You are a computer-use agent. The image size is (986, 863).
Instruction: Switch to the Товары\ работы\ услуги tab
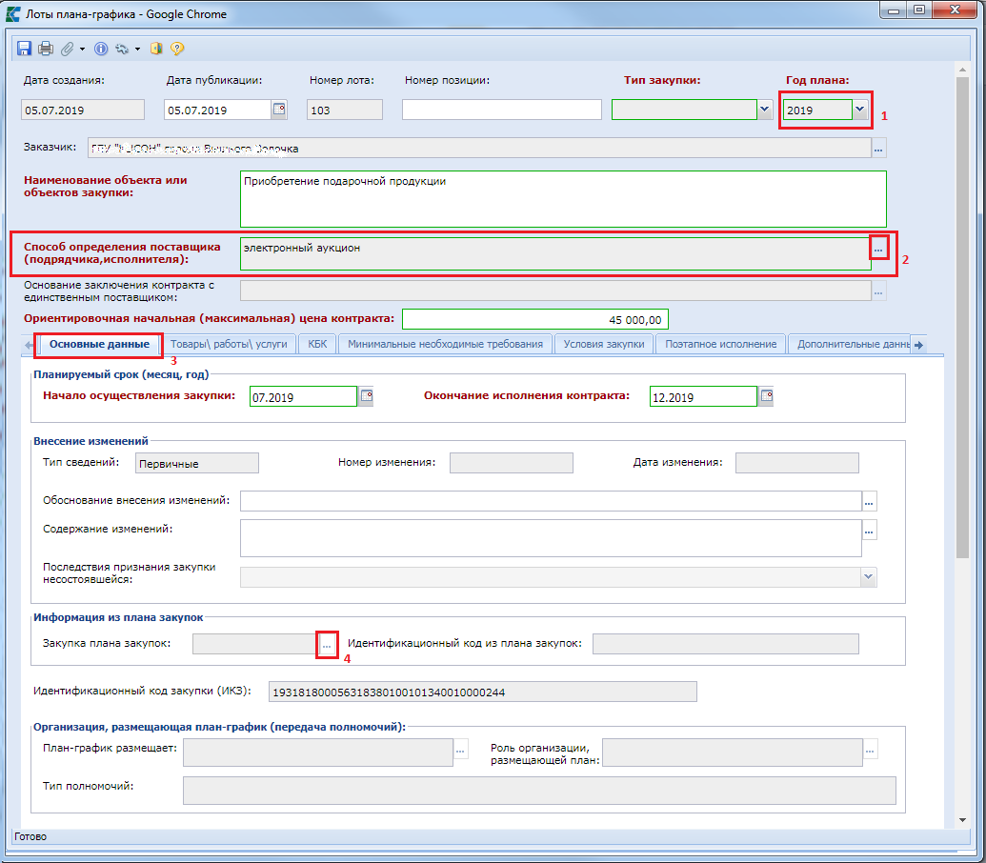pyautogui.click(x=228, y=344)
